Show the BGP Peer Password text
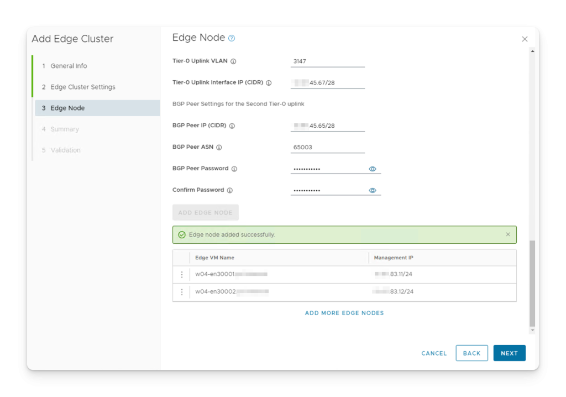The height and width of the screenshot is (397, 566). point(373,169)
